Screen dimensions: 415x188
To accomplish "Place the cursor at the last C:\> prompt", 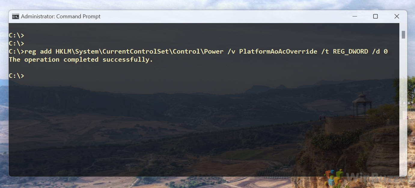I will click(x=17, y=76).
